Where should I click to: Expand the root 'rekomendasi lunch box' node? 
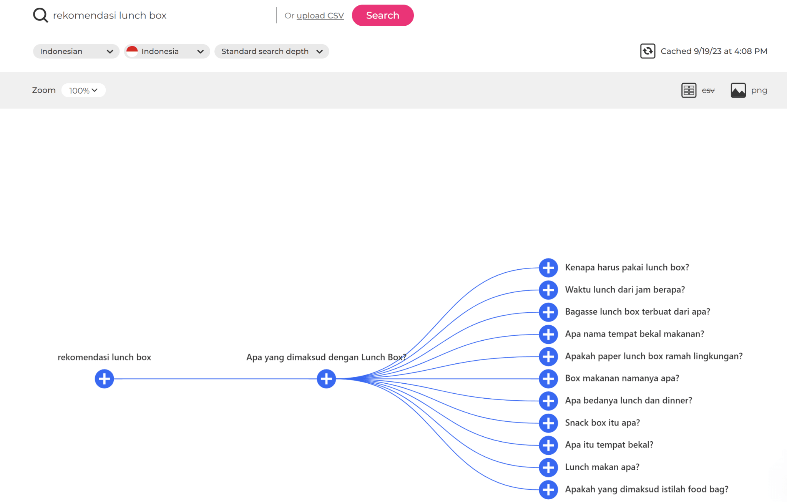pyautogui.click(x=104, y=379)
